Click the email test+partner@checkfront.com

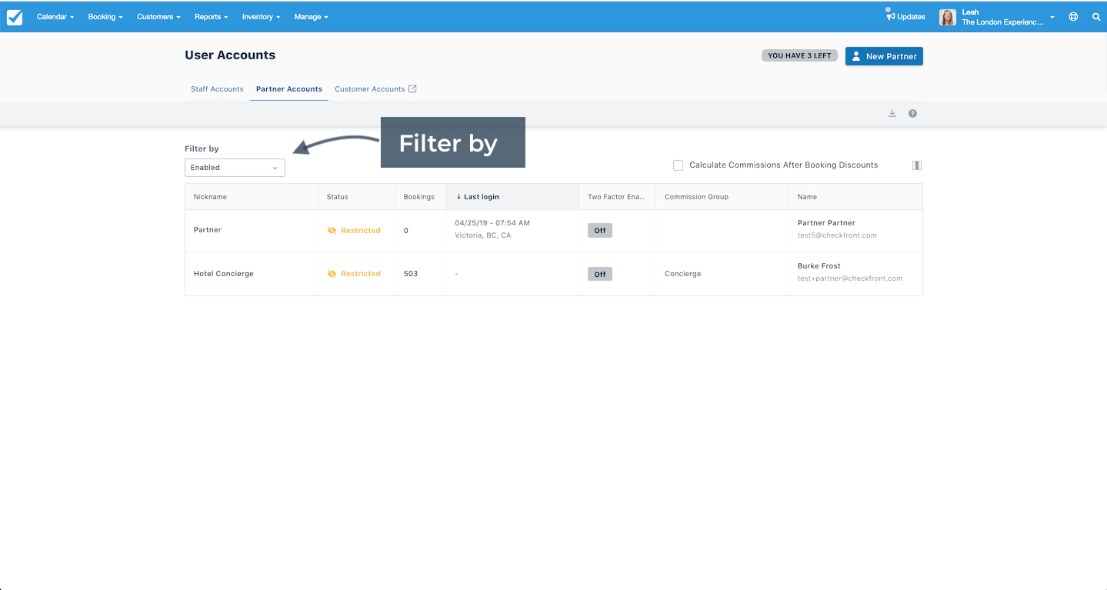(850, 278)
